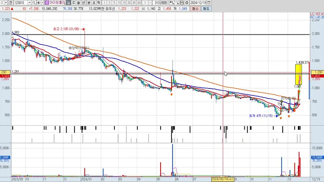Choose the 1 interval button

point(104,3)
